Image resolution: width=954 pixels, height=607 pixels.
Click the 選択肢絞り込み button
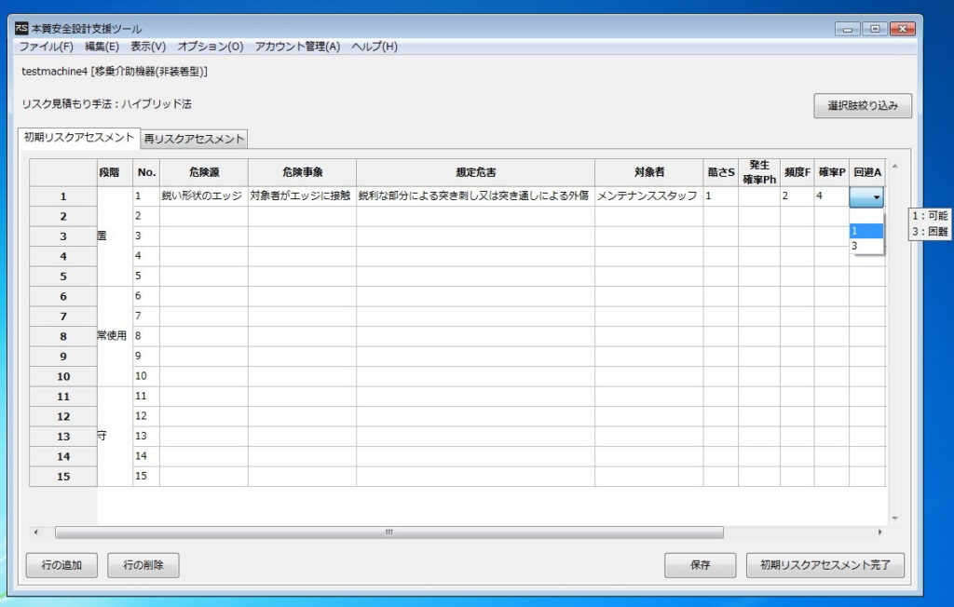tap(863, 106)
